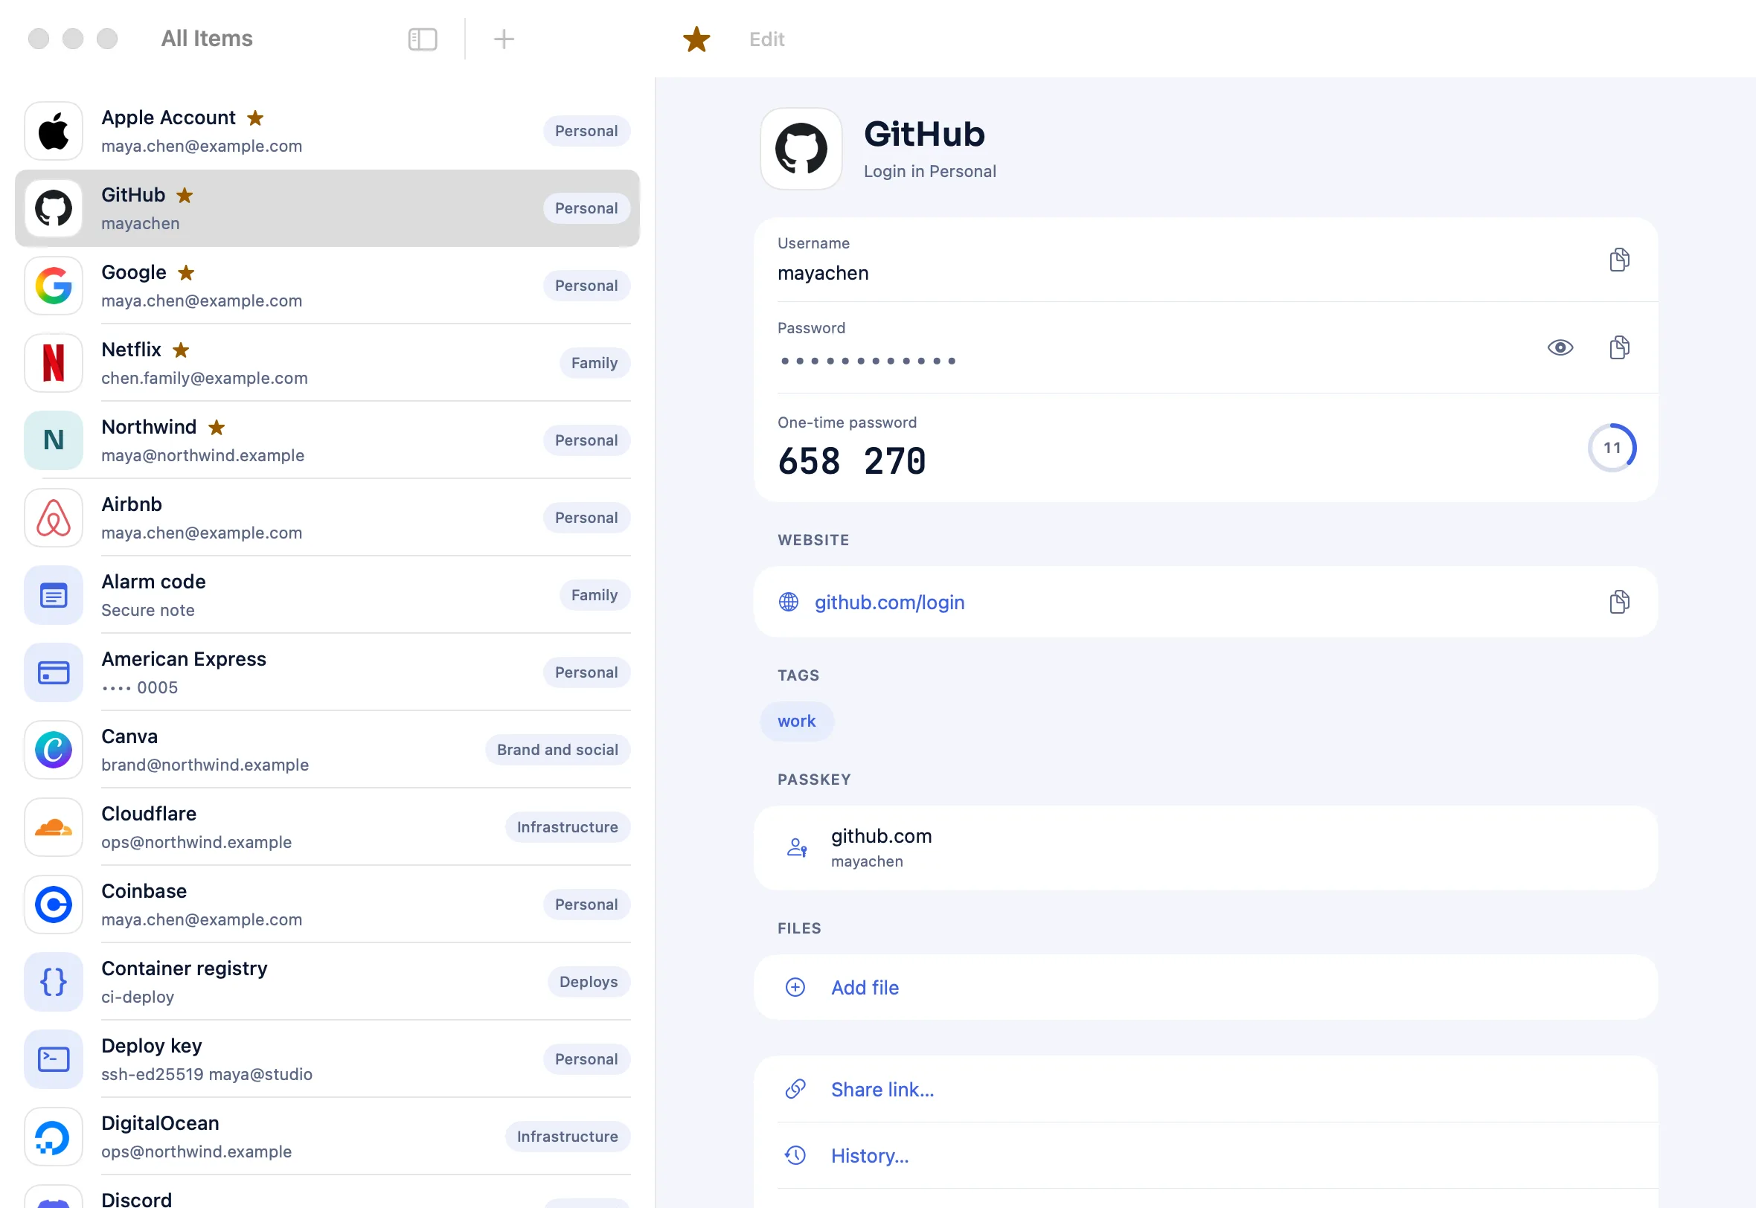Click the Brand and social vault badge
This screenshot has height=1208, width=1756.
(557, 749)
